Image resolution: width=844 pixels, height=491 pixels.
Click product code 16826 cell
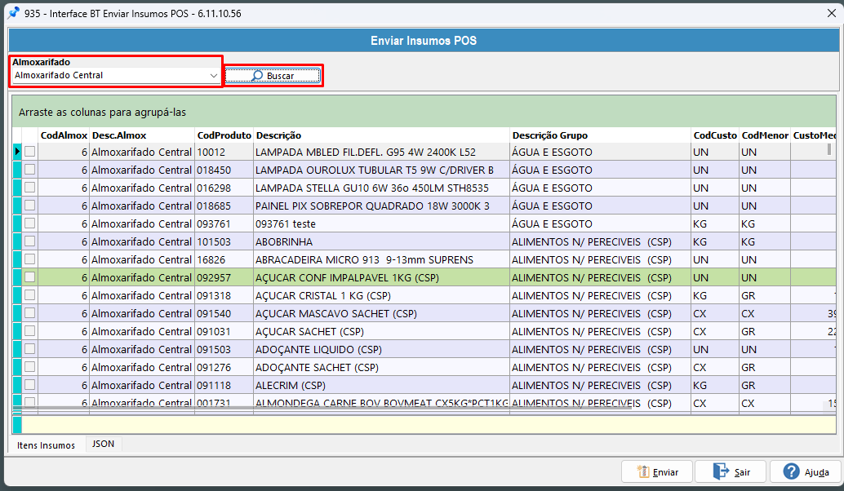point(224,259)
